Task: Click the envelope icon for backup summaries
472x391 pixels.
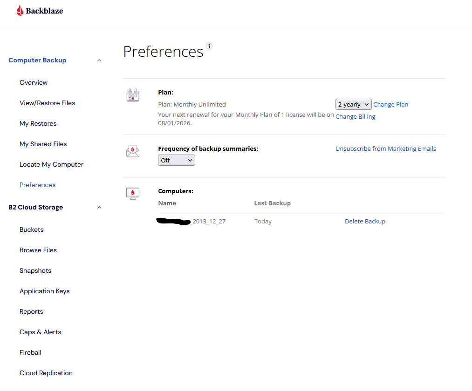Action: pyautogui.click(x=133, y=151)
